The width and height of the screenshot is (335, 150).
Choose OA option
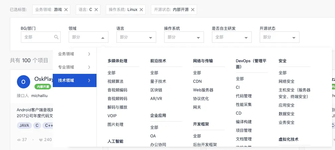[153, 136]
